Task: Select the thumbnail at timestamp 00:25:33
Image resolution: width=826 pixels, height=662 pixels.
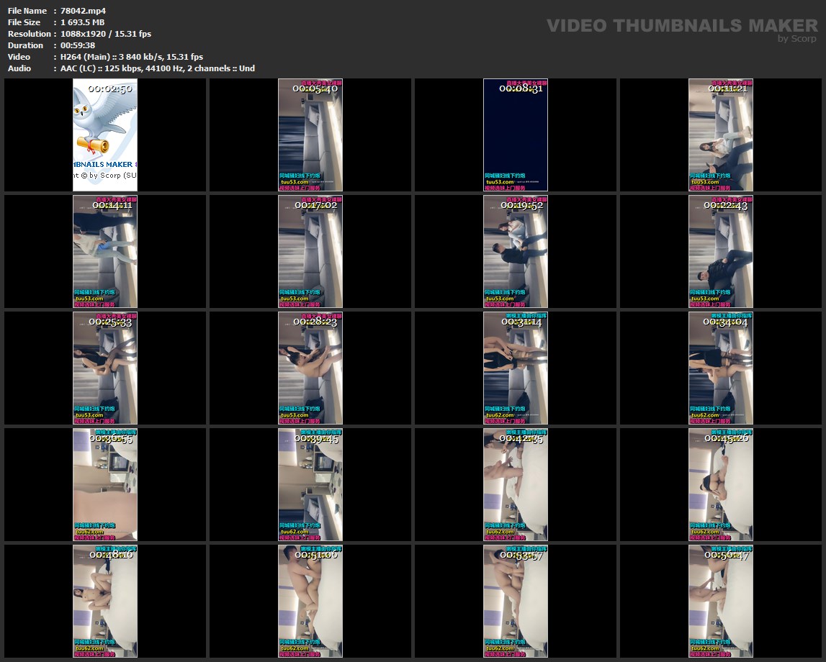Action: pyautogui.click(x=105, y=368)
